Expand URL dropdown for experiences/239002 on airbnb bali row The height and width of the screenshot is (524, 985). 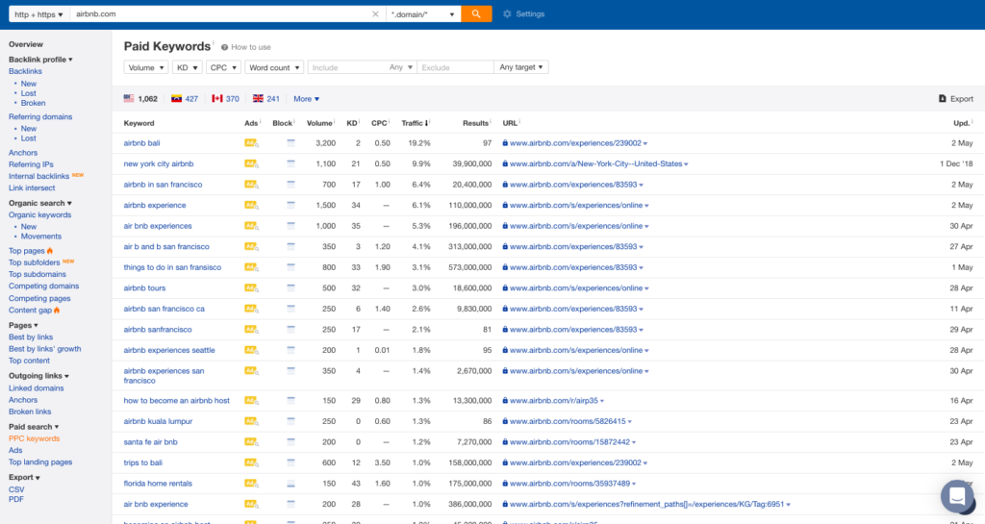pos(645,143)
